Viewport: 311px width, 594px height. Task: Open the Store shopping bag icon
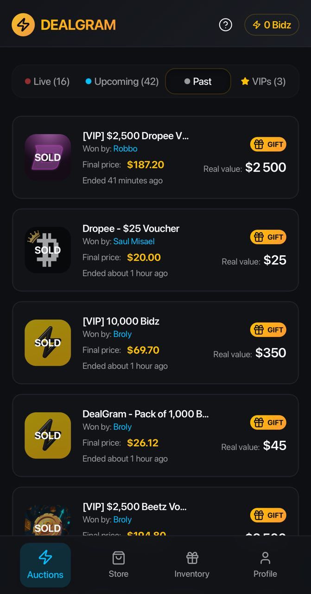coord(119,558)
